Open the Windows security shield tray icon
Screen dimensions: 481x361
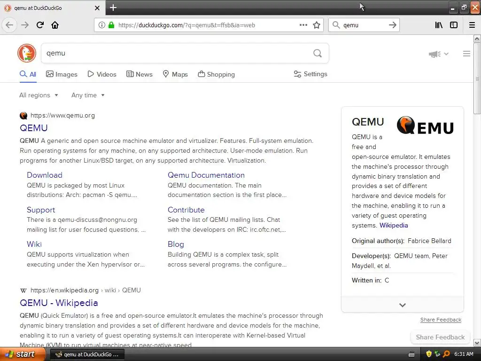click(x=429, y=354)
